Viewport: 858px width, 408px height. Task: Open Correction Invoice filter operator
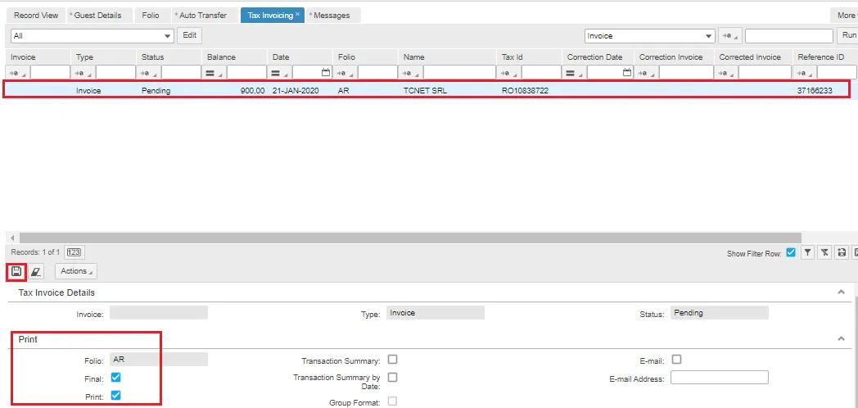pyautogui.click(x=648, y=72)
